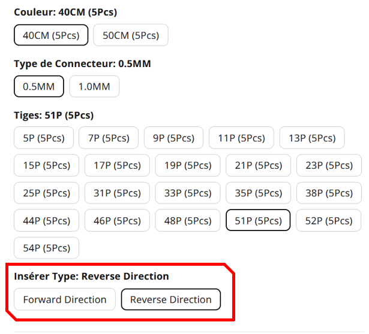This screenshot has height=334, width=369.
Task: Select the 1.0MM connector type
Action: [94, 86]
